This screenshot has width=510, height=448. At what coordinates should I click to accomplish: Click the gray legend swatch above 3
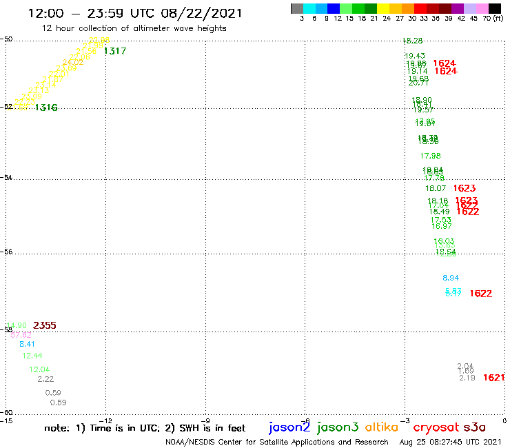[297, 9]
